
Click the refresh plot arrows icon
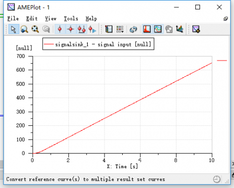coord(133,29)
